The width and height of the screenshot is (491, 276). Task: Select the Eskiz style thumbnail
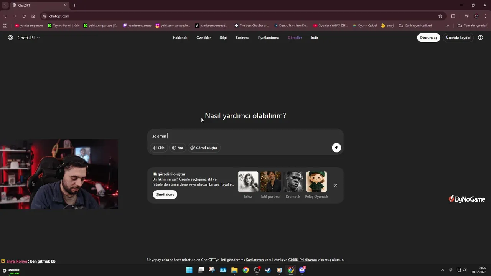tap(248, 182)
